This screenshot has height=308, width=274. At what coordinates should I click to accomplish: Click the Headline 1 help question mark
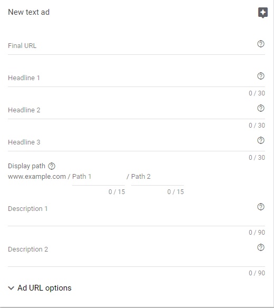tap(261, 76)
